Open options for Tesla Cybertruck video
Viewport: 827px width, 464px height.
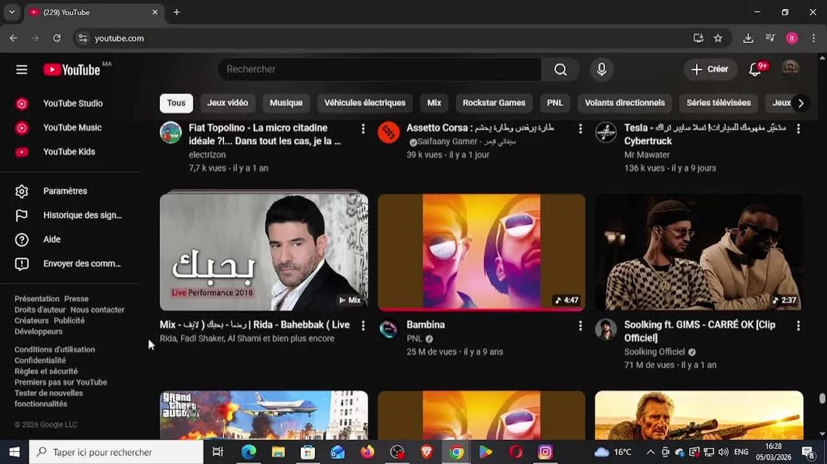(798, 129)
